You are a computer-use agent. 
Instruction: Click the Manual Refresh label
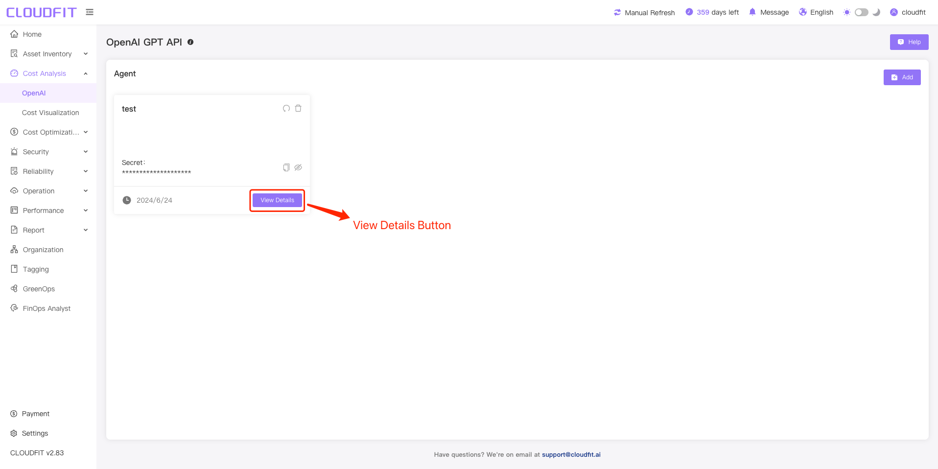pos(650,13)
